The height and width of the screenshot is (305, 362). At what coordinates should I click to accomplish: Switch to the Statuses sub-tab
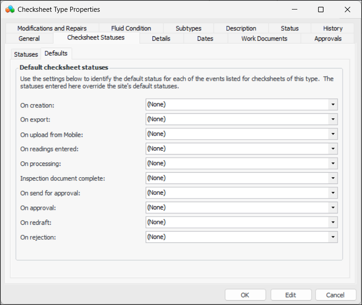click(x=26, y=54)
